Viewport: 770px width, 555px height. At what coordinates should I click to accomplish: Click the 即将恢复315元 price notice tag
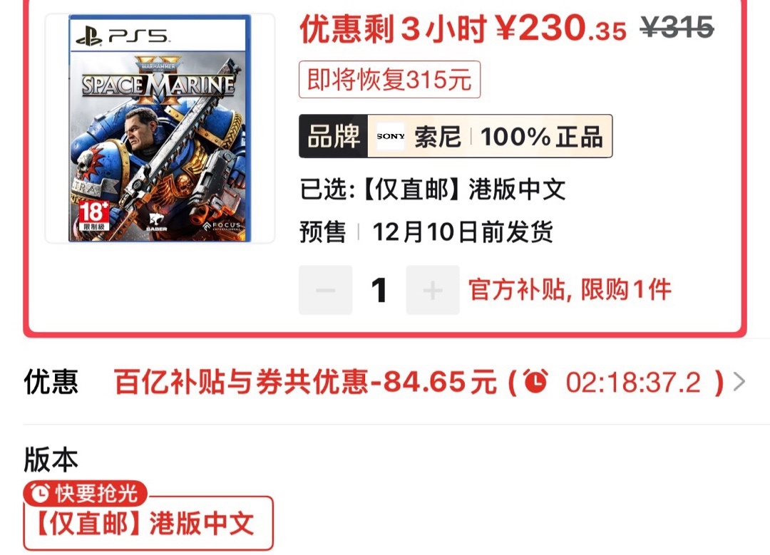[x=389, y=80]
